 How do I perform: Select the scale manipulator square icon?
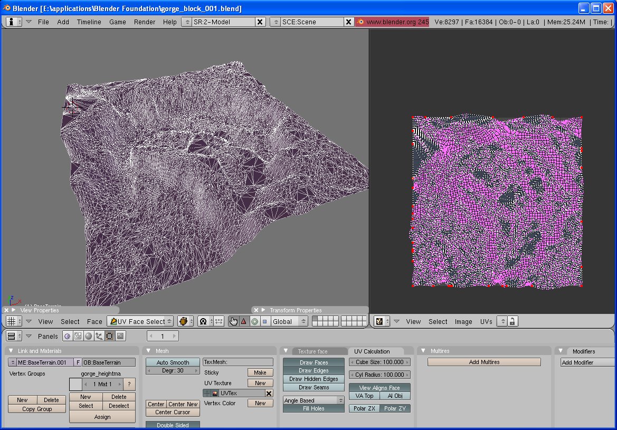click(x=265, y=321)
